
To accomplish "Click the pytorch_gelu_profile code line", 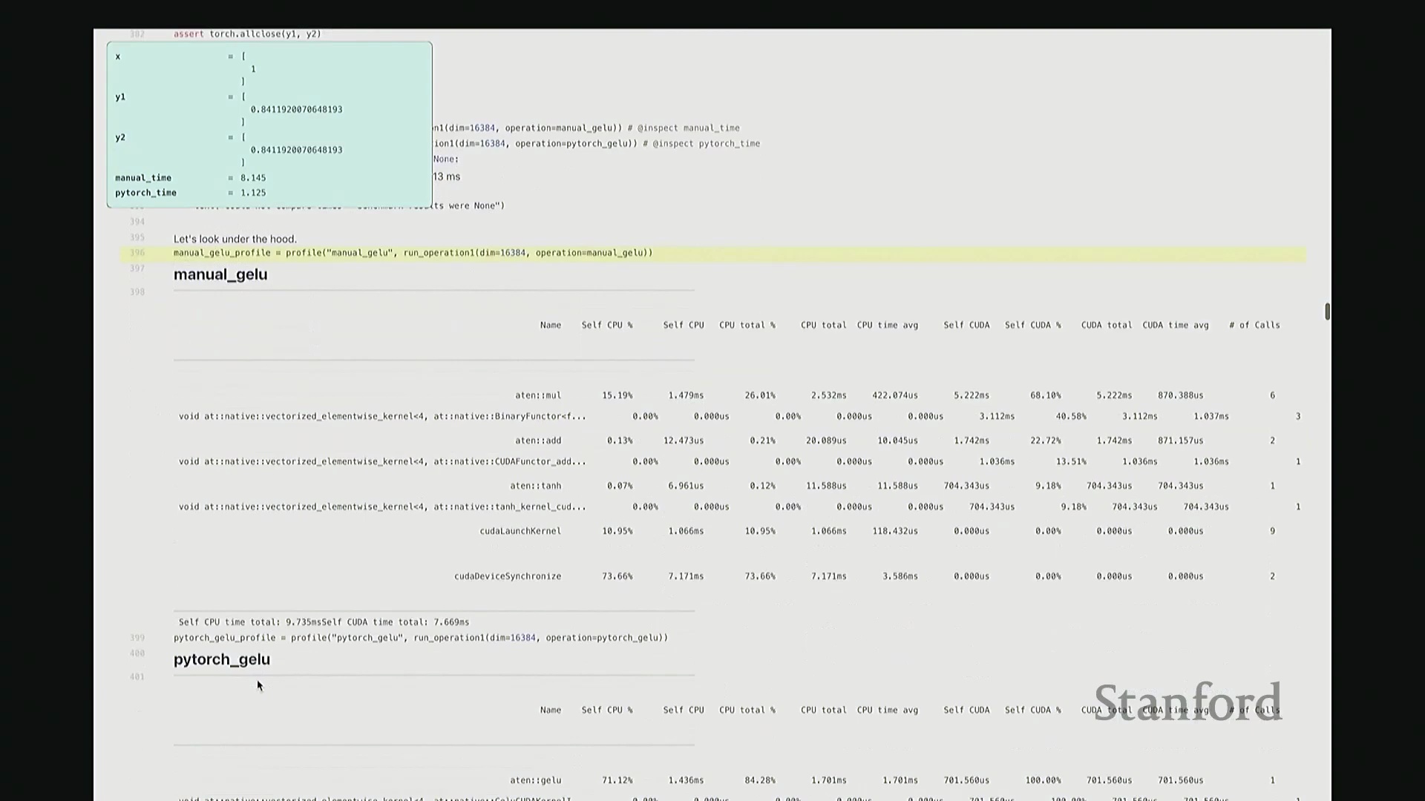I will click(x=420, y=638).
